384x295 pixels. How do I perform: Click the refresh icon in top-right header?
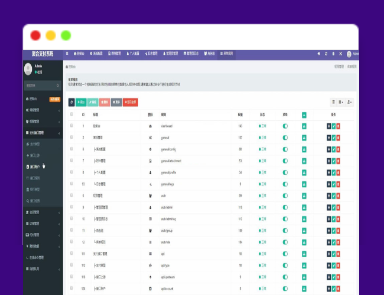(x=326, y=54)
